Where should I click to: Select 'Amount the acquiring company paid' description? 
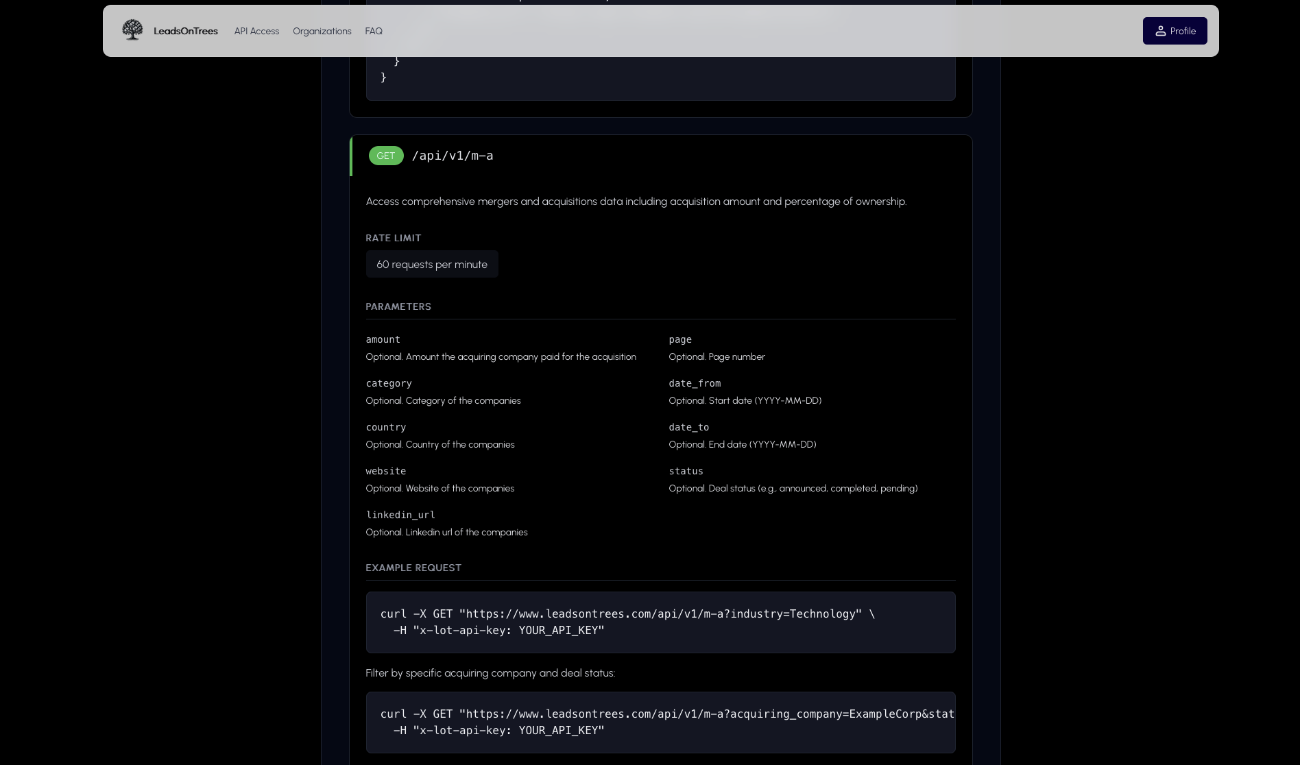pyautogui.click(x=501, y=356)
